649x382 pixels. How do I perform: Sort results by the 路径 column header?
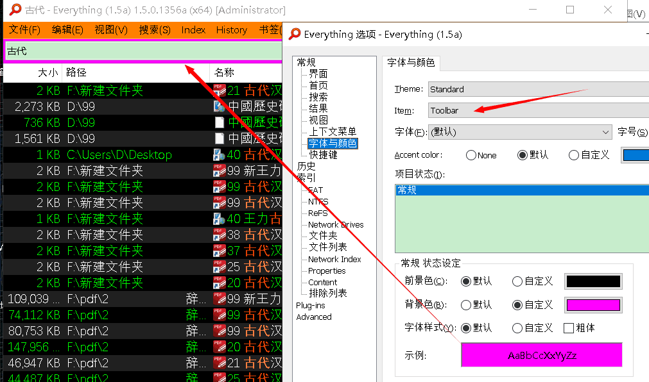[76, 73]
